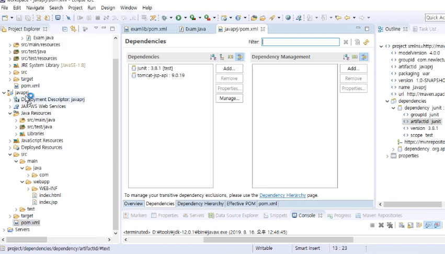445x254 pixels.
Task: Click the Run with Coverage icon
Action: click(193, 18)
